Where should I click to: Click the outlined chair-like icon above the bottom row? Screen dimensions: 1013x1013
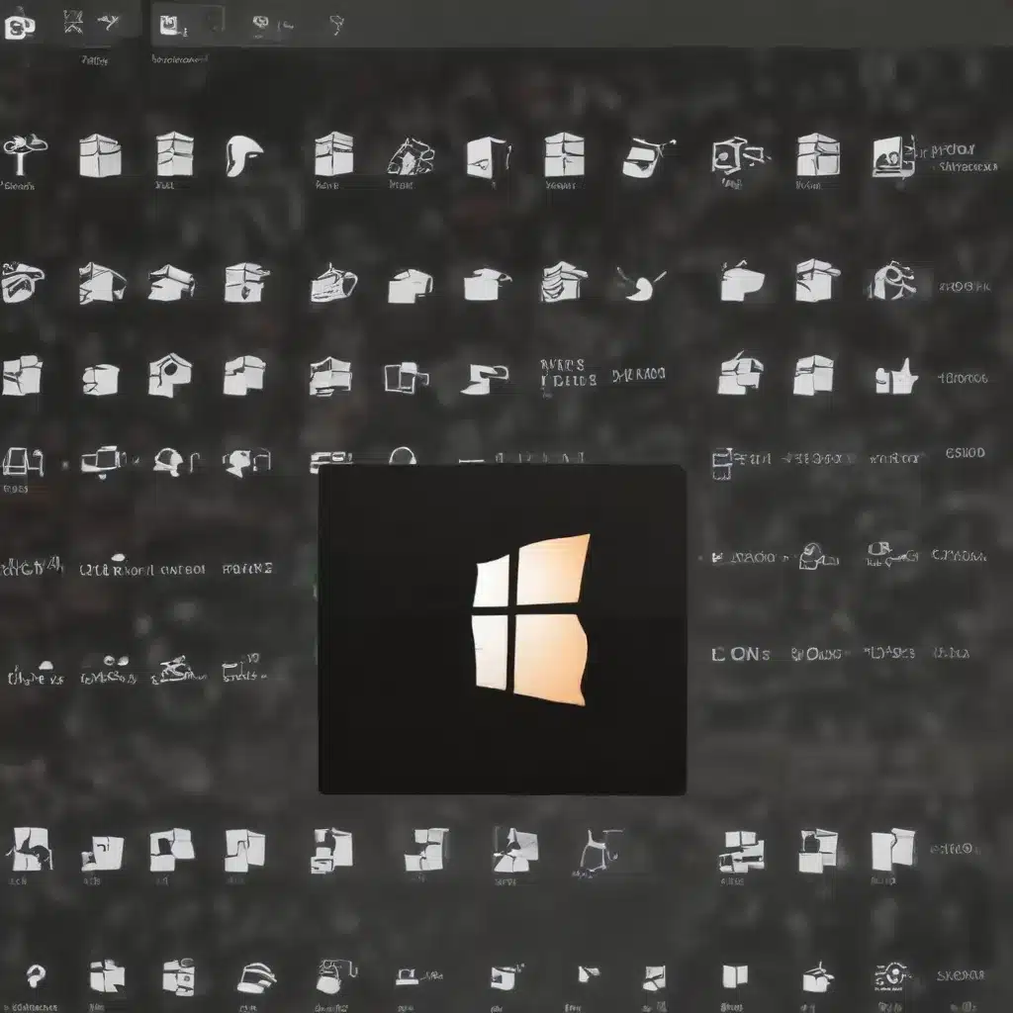[x=600, y=848]
